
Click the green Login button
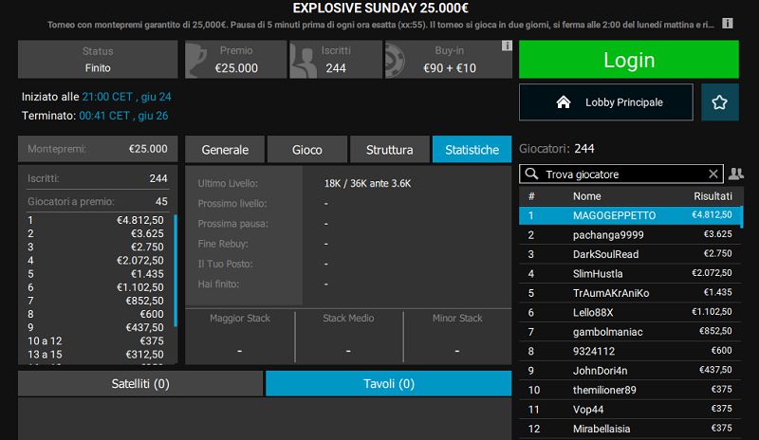coord(629,60)
